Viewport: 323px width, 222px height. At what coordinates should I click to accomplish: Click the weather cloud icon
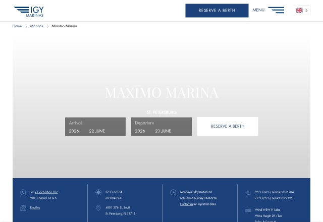click(248, 193)
